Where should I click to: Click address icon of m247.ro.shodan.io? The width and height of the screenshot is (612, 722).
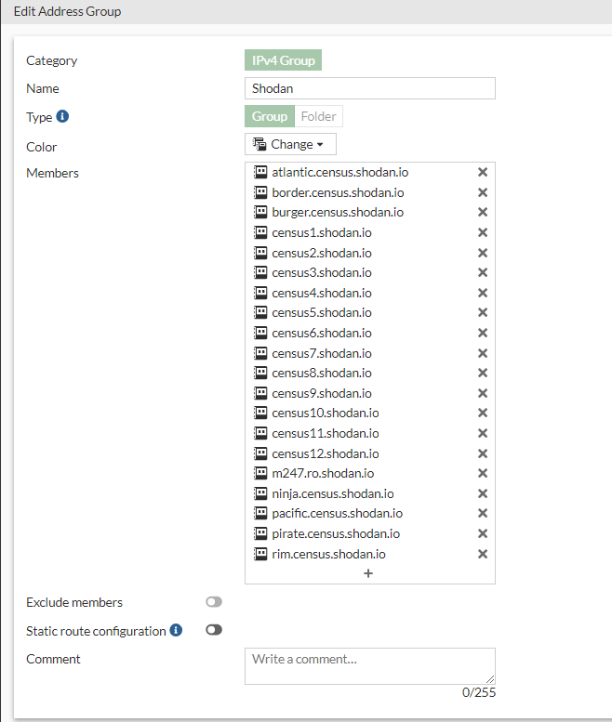pos(260,473)
